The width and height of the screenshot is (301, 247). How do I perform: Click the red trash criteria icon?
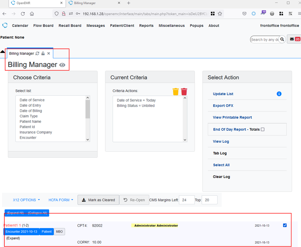coord(184,92)
